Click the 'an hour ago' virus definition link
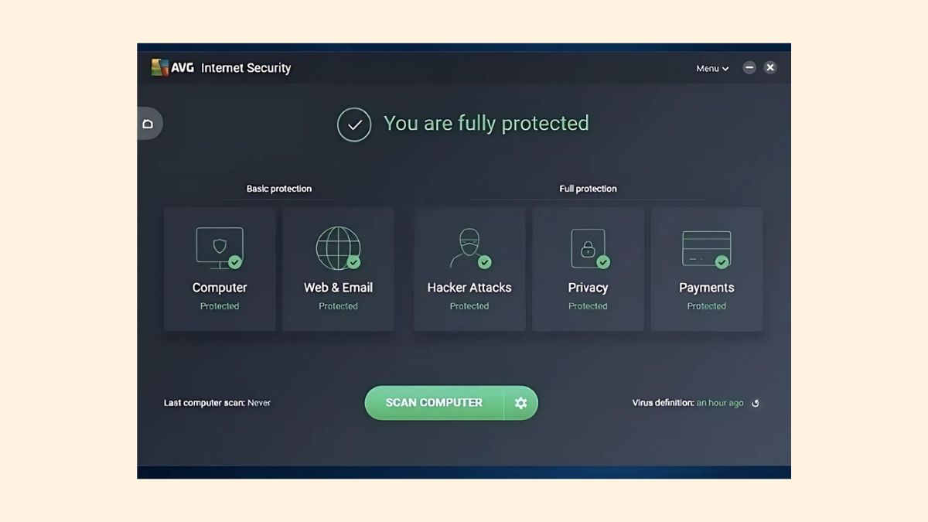Viewport: 928px width, 522px height. coord(720,403)
